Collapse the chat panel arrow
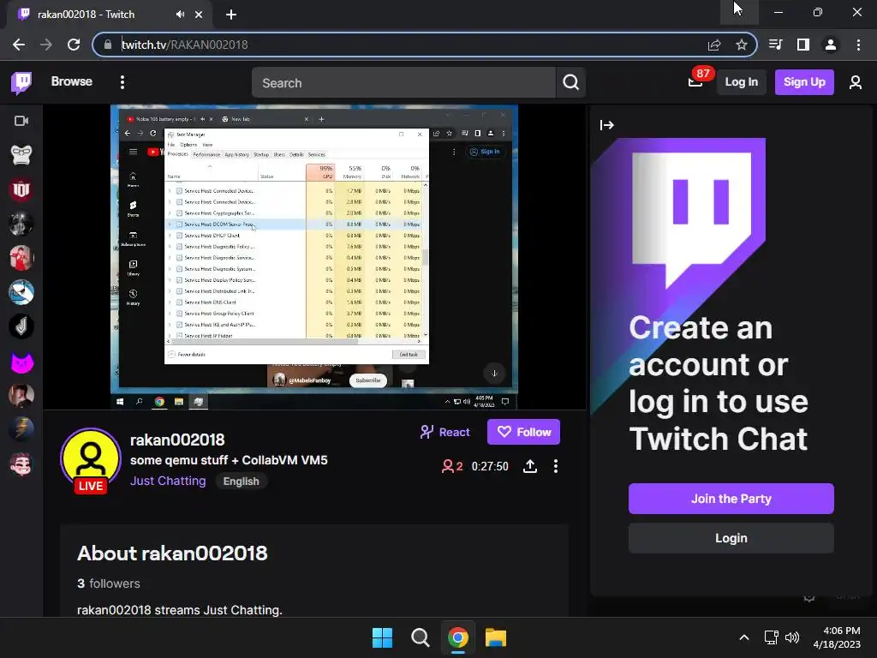The width and height of the screenshot is (877, 658). [x=607, y=125]
